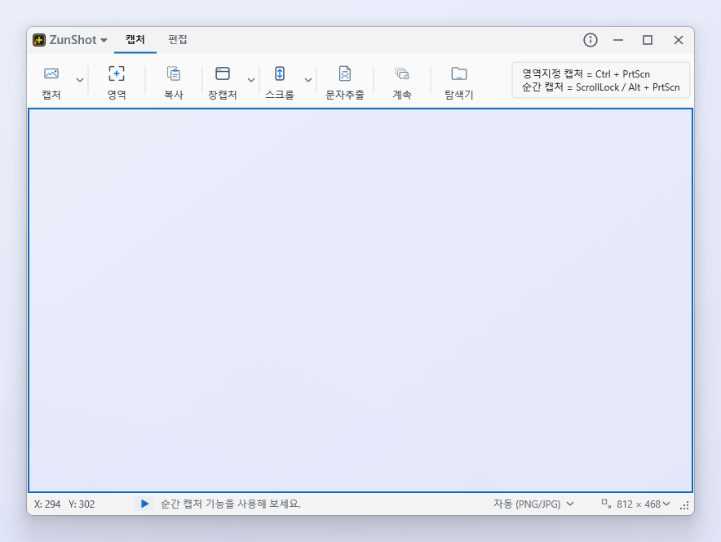The height and width of the screenshot is (542, 721).
Task: Click the ZunShot logo icon
Action: 39,40
